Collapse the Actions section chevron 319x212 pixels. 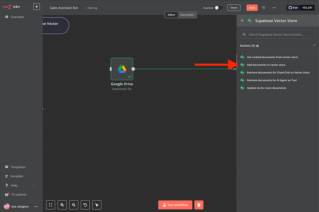[x=315, y=45]
